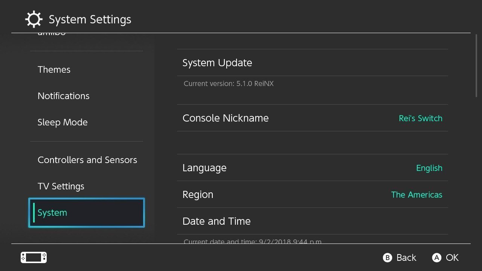Open Controllers and Sensors settings
This screenshot has width=482, height=271.
[x=87, y=160]
